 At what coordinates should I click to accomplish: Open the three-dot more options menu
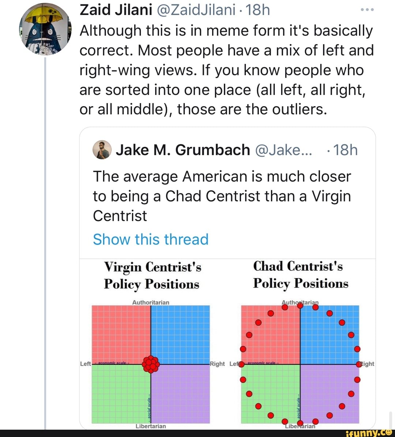(366, 10)
